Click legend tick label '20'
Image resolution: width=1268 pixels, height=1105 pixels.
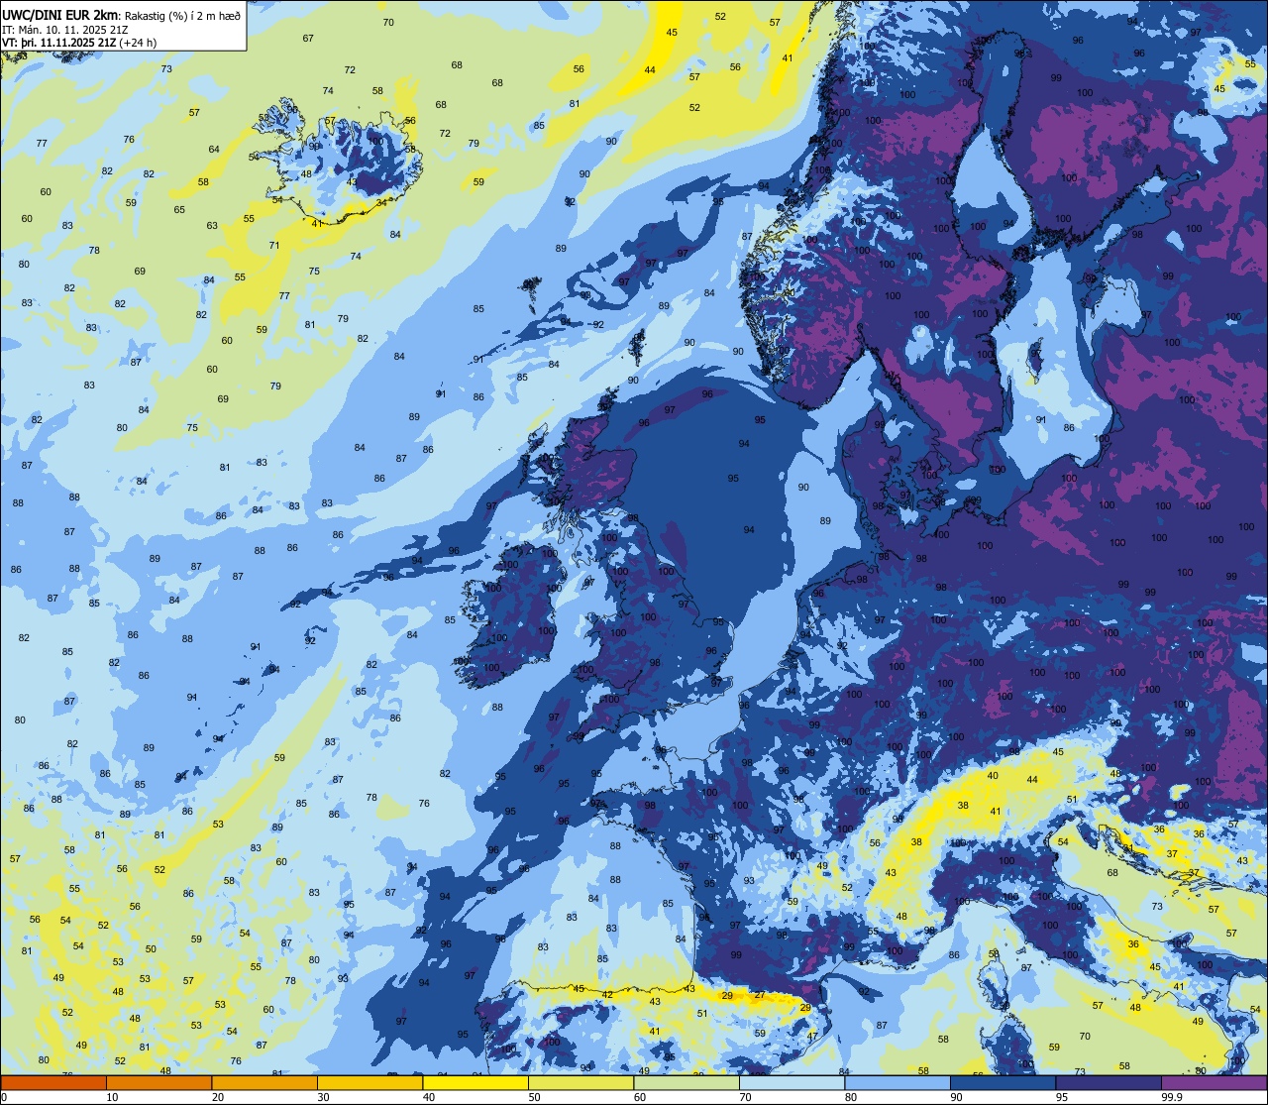point(218,1097)
